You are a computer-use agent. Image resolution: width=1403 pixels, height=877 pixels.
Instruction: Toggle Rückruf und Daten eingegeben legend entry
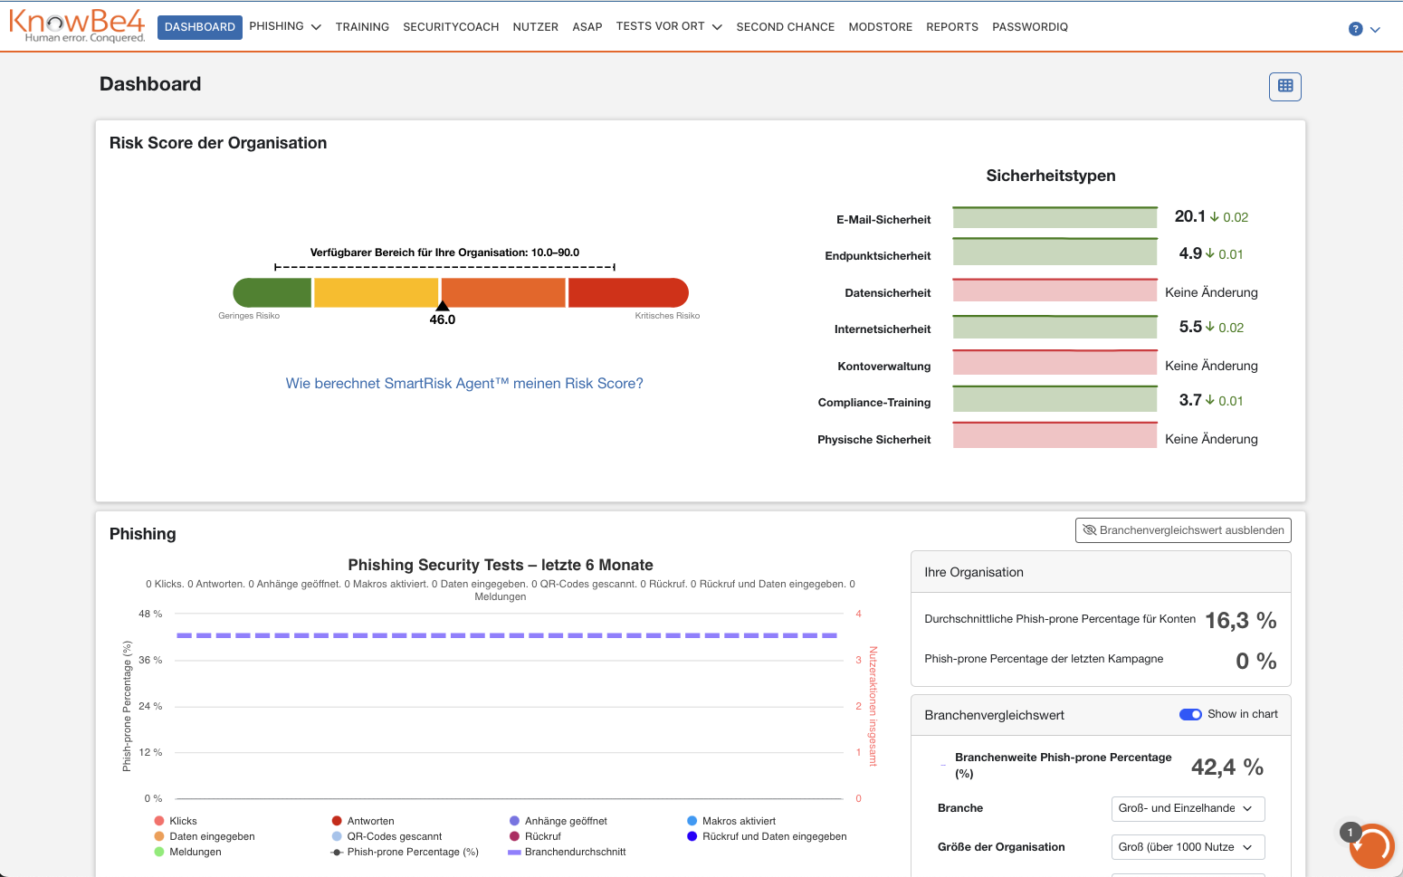(767, 836)
